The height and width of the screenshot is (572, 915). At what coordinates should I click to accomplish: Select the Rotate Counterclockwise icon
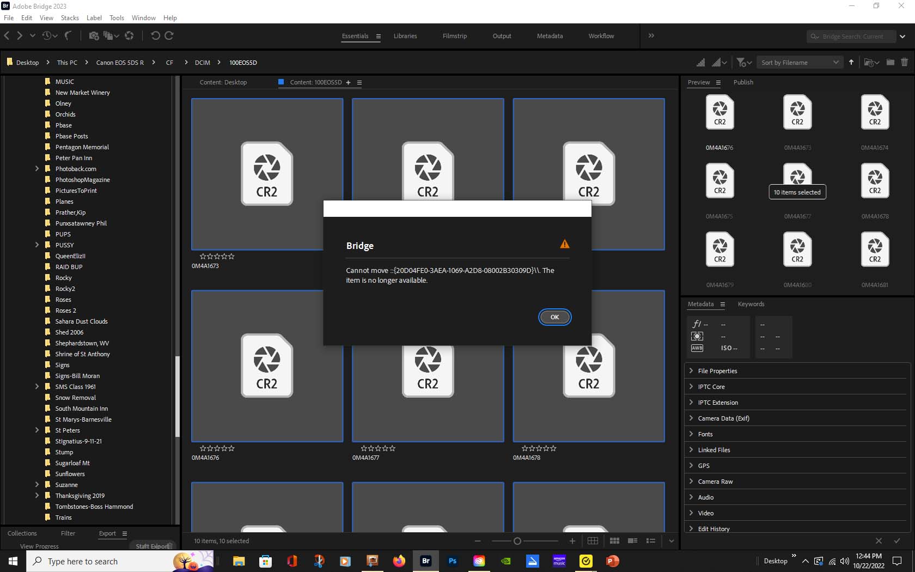tap(157, 36)
